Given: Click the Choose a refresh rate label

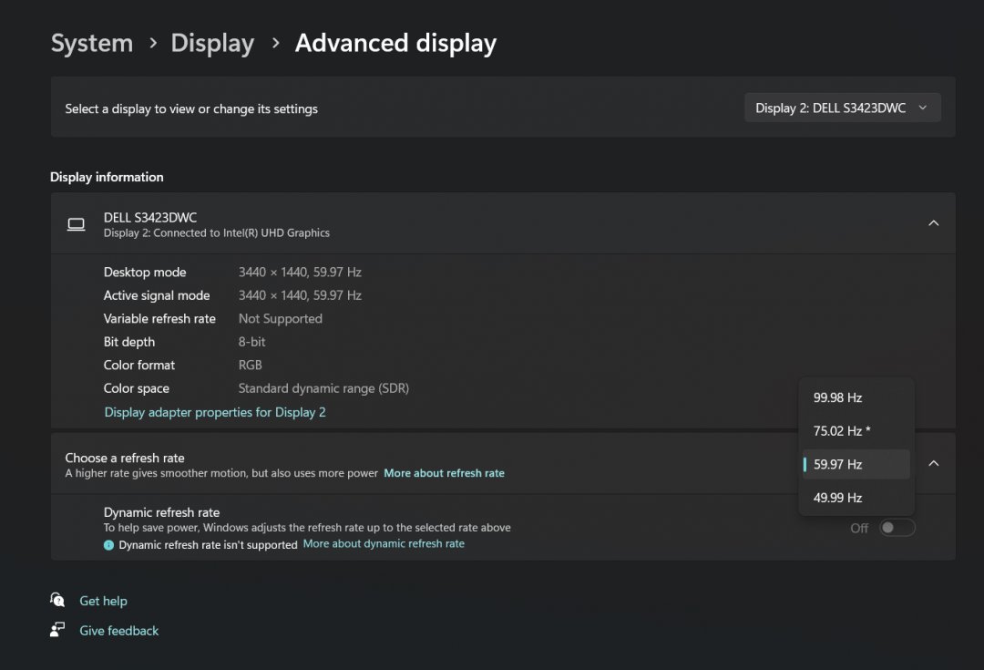Looking at the screenshot, I should [x=124, y=458].
